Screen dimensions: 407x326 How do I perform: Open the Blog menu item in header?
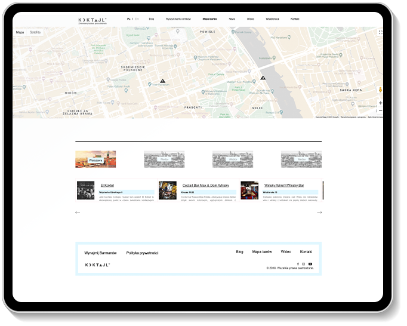coord(152,19)
